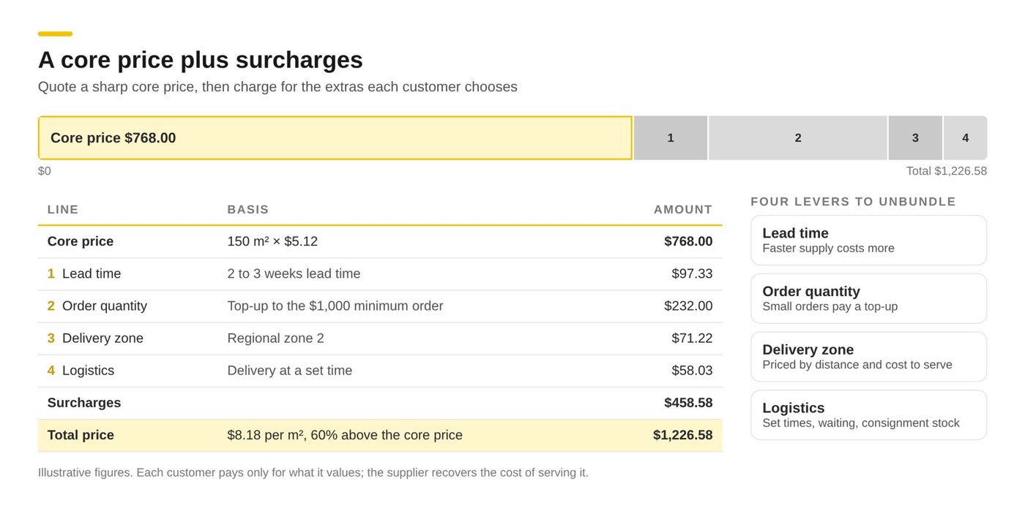Select the '4 Logistics' row label
This screenshot has height=511, width=1025.
pyautogui.click(x=81, y=370)
